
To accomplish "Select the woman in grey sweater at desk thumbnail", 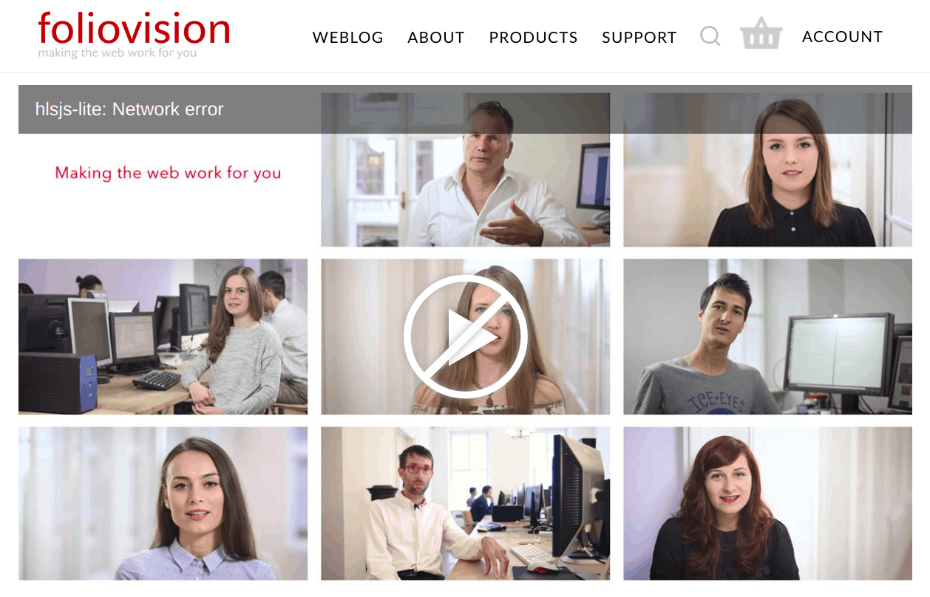I will tap(163, 337).
